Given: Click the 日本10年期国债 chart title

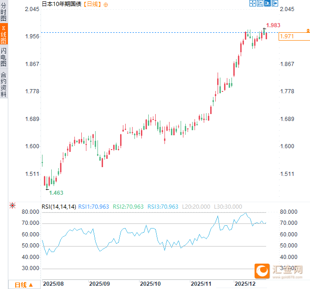Looking at the screenshot, I should point(61,4).
